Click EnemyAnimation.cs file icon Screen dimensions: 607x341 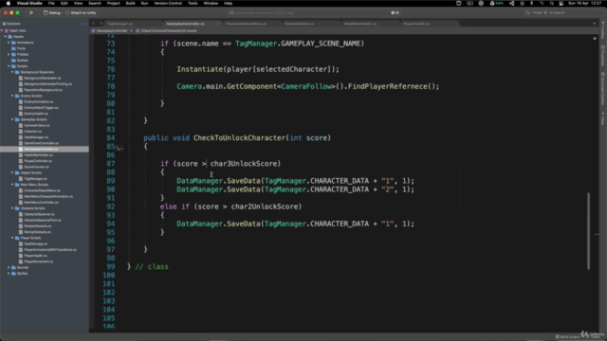(21, 101)
